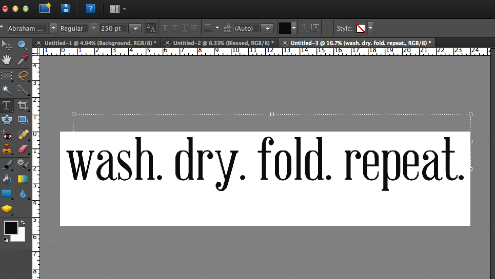Expand the Arrange Documents dropdown arrow
Screen dimensions: 495x279
124,9
